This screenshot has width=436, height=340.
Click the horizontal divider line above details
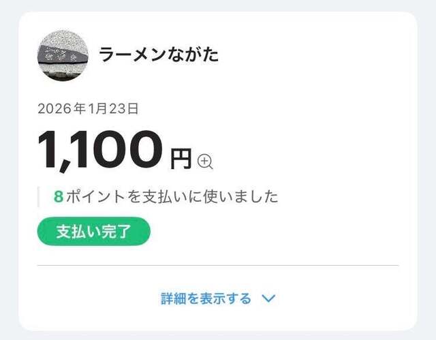point(218,265)
